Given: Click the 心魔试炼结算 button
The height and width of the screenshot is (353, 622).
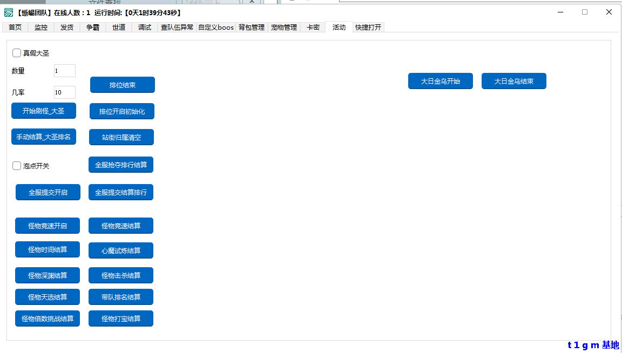Looking at the screenshot, I should (x=121, y=250).
